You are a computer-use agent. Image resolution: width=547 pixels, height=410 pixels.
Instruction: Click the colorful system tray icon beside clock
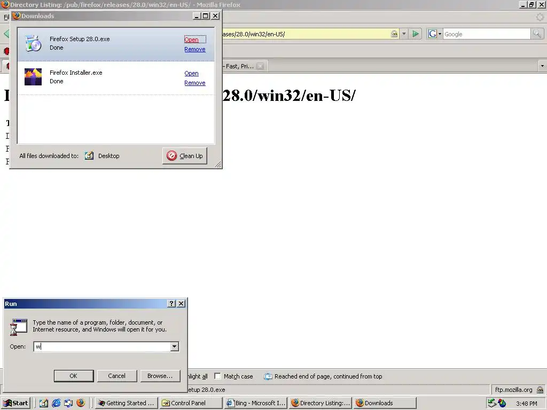pos(502,403)
